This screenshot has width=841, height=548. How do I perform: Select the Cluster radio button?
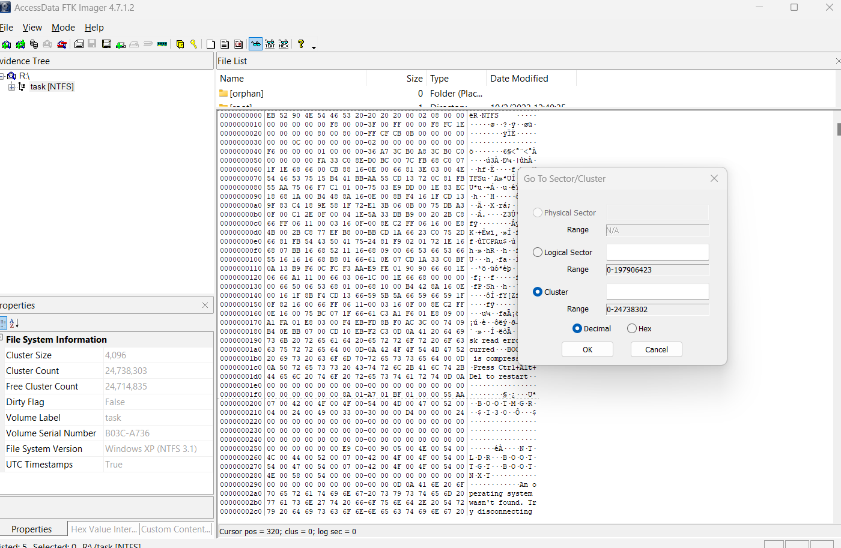pyautogui.click(x=538, y=292)
